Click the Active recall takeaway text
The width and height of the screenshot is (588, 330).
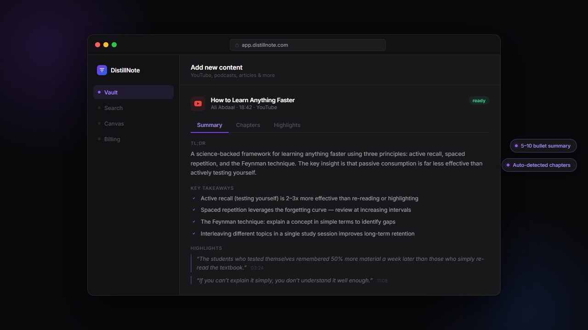pyautogui.click(x=310, y=198)
